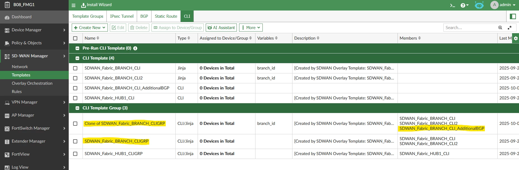This screenshot has width=519, height=170.
Task: Click the VPN Manager sidebar icon
Action: (x=7, y=102)
